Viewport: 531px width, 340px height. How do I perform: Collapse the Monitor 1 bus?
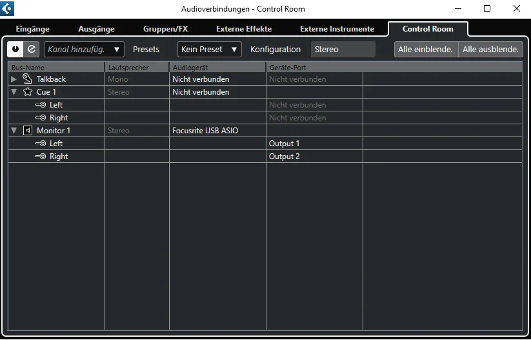tap(14, 131)
